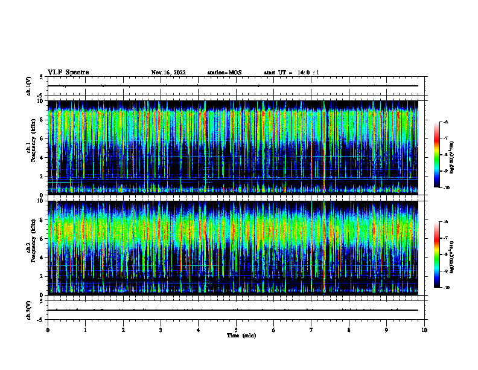Click the ch.3(V) waveform trace panel

(x=236, y=310)
